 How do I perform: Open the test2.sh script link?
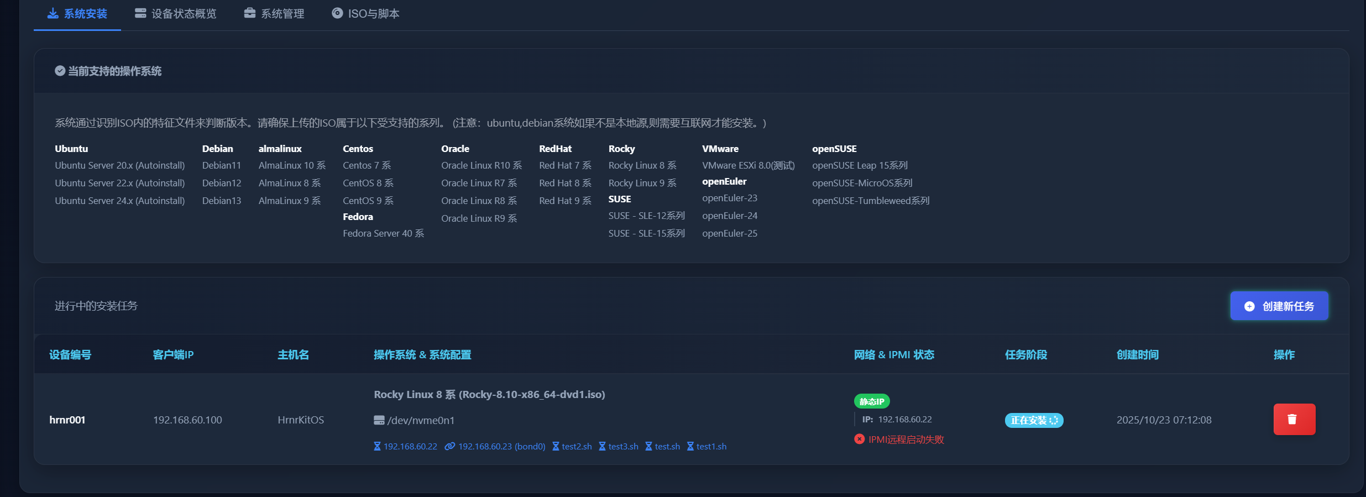coord(577,447)
